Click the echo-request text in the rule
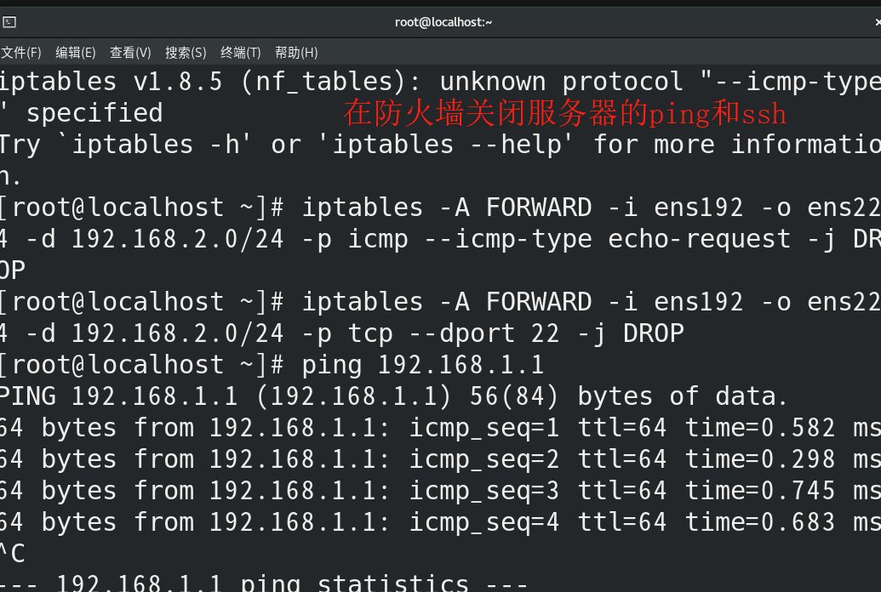 click(x=698, y=238)
